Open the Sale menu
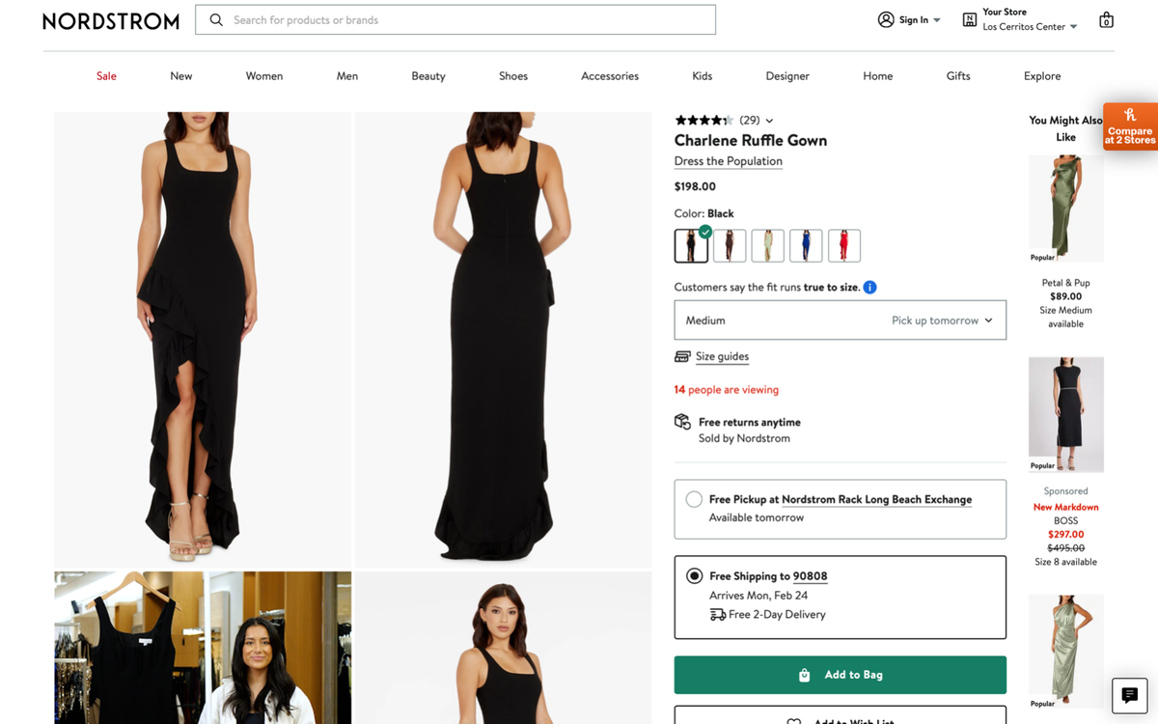Screen dimensions: 1158x724 click(x=106, y=76)
